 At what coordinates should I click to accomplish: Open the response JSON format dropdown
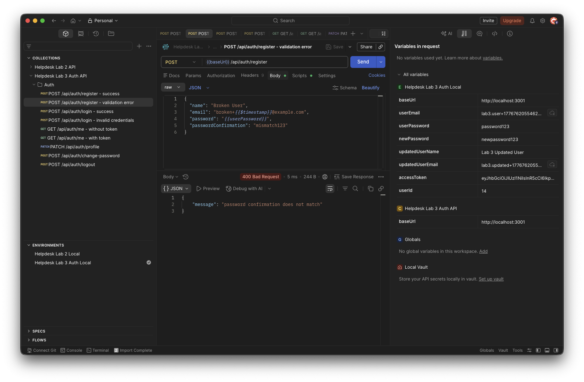pyautogui.click(x=176, y=189)
